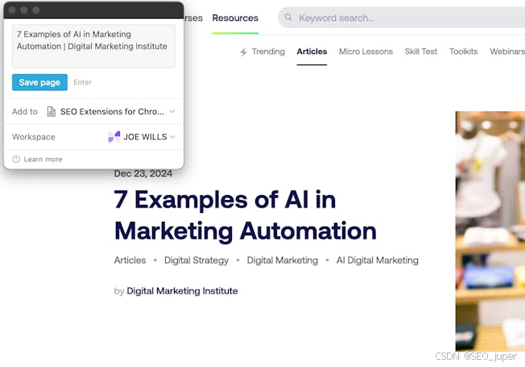Click the article hero image on the right
This screenshot has width=525, height=367.
pyautogui.click(x=490, y=231)
